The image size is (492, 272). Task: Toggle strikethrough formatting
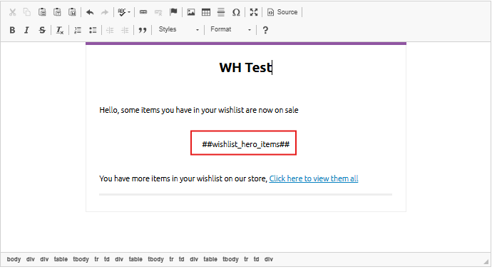coord(42,30)
